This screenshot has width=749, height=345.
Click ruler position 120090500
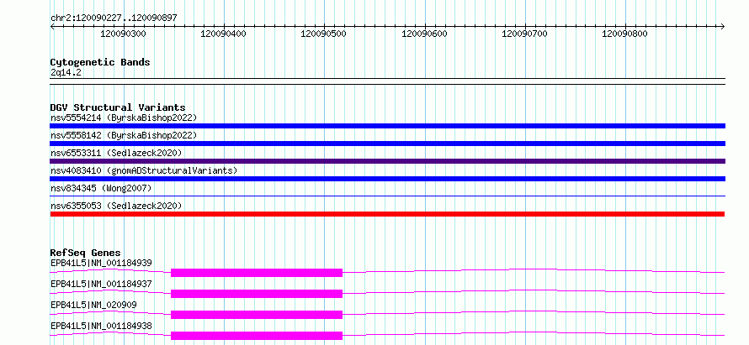(x=324, y=34)
